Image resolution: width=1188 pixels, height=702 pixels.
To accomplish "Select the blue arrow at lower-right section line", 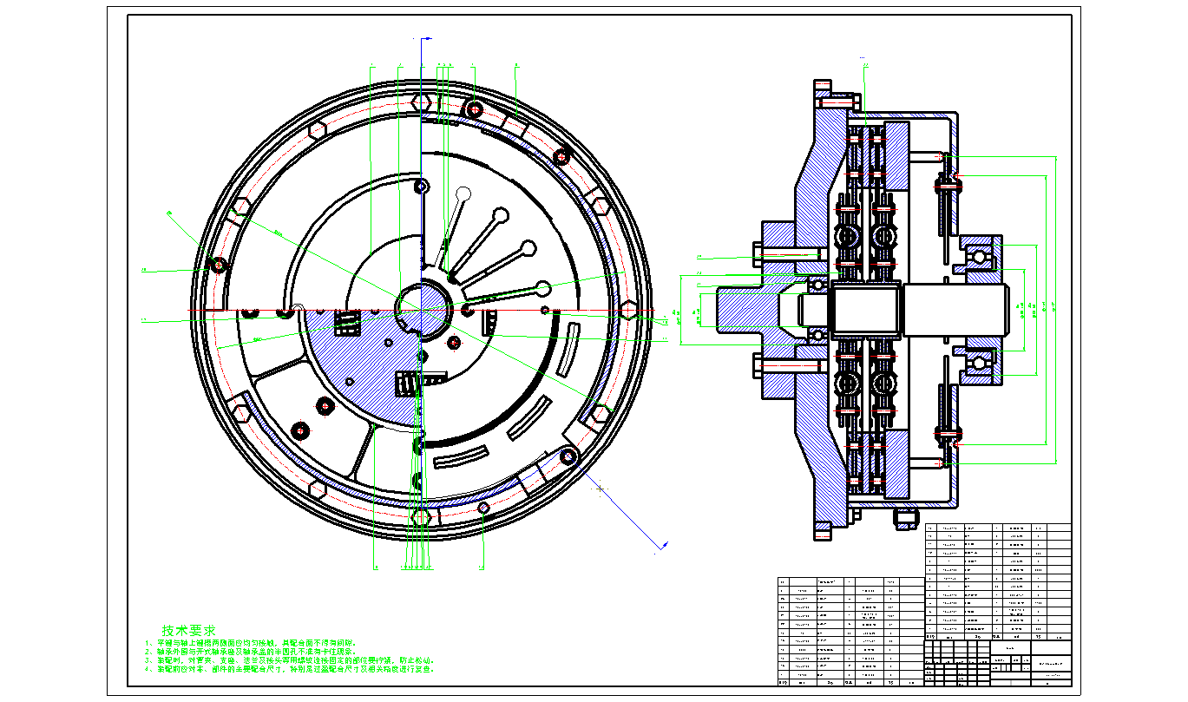I will point(661,546).
